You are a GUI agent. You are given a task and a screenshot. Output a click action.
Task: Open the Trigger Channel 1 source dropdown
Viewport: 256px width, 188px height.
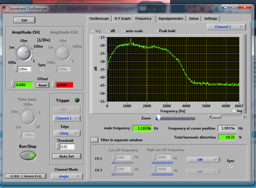[x=67, y=118]
